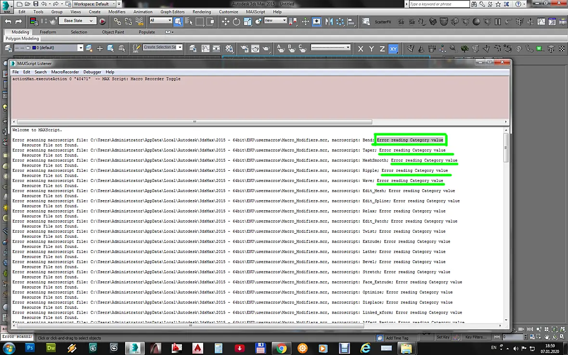Click the search keyword input field

point(439,4)
